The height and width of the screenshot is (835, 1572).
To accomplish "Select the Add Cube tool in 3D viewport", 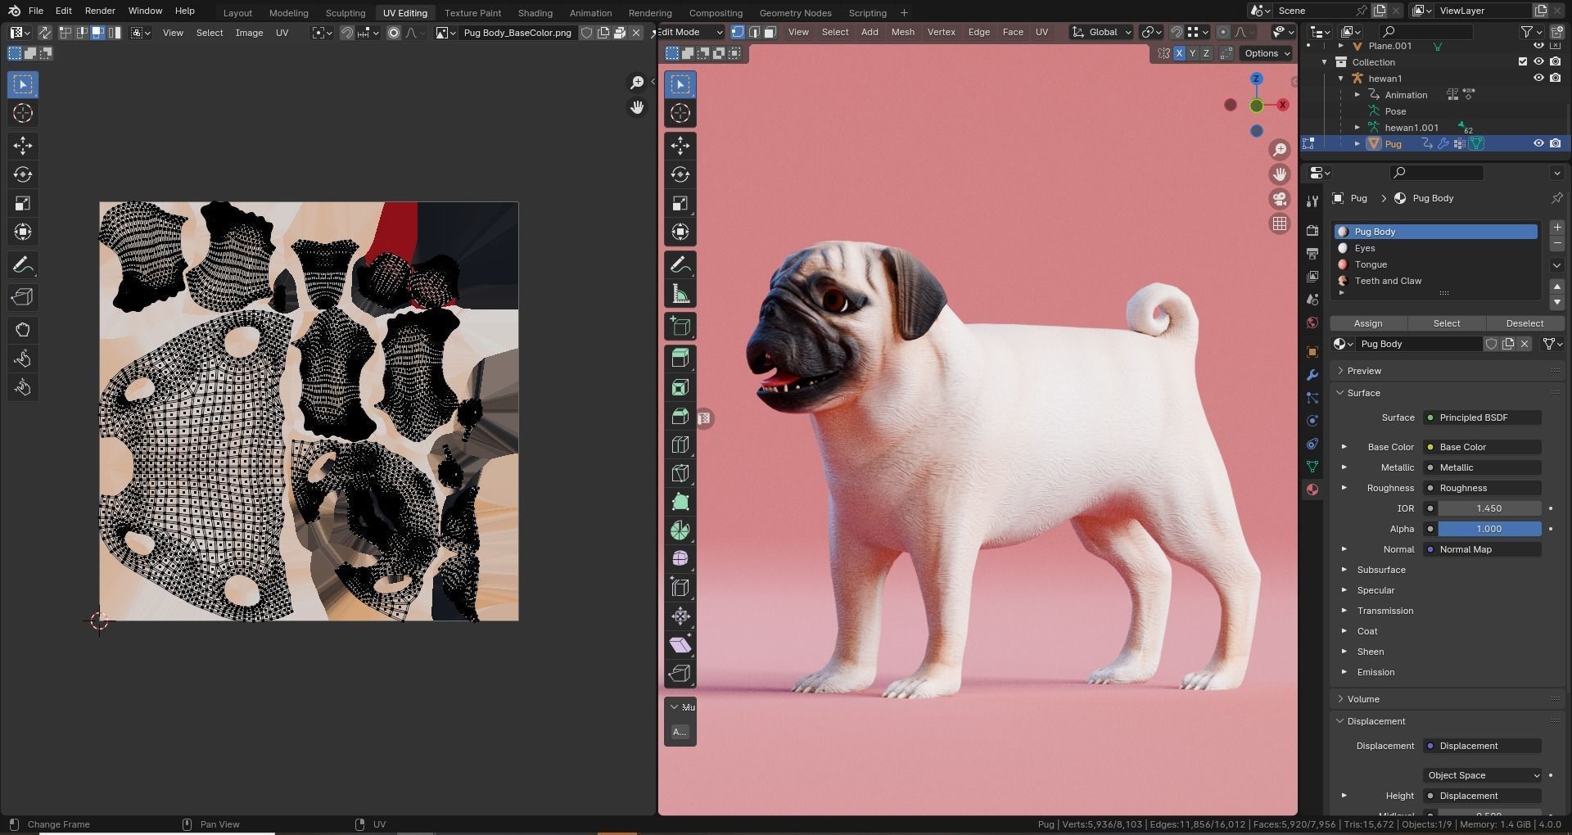I will pyautogui.click(x=680, y=327).
